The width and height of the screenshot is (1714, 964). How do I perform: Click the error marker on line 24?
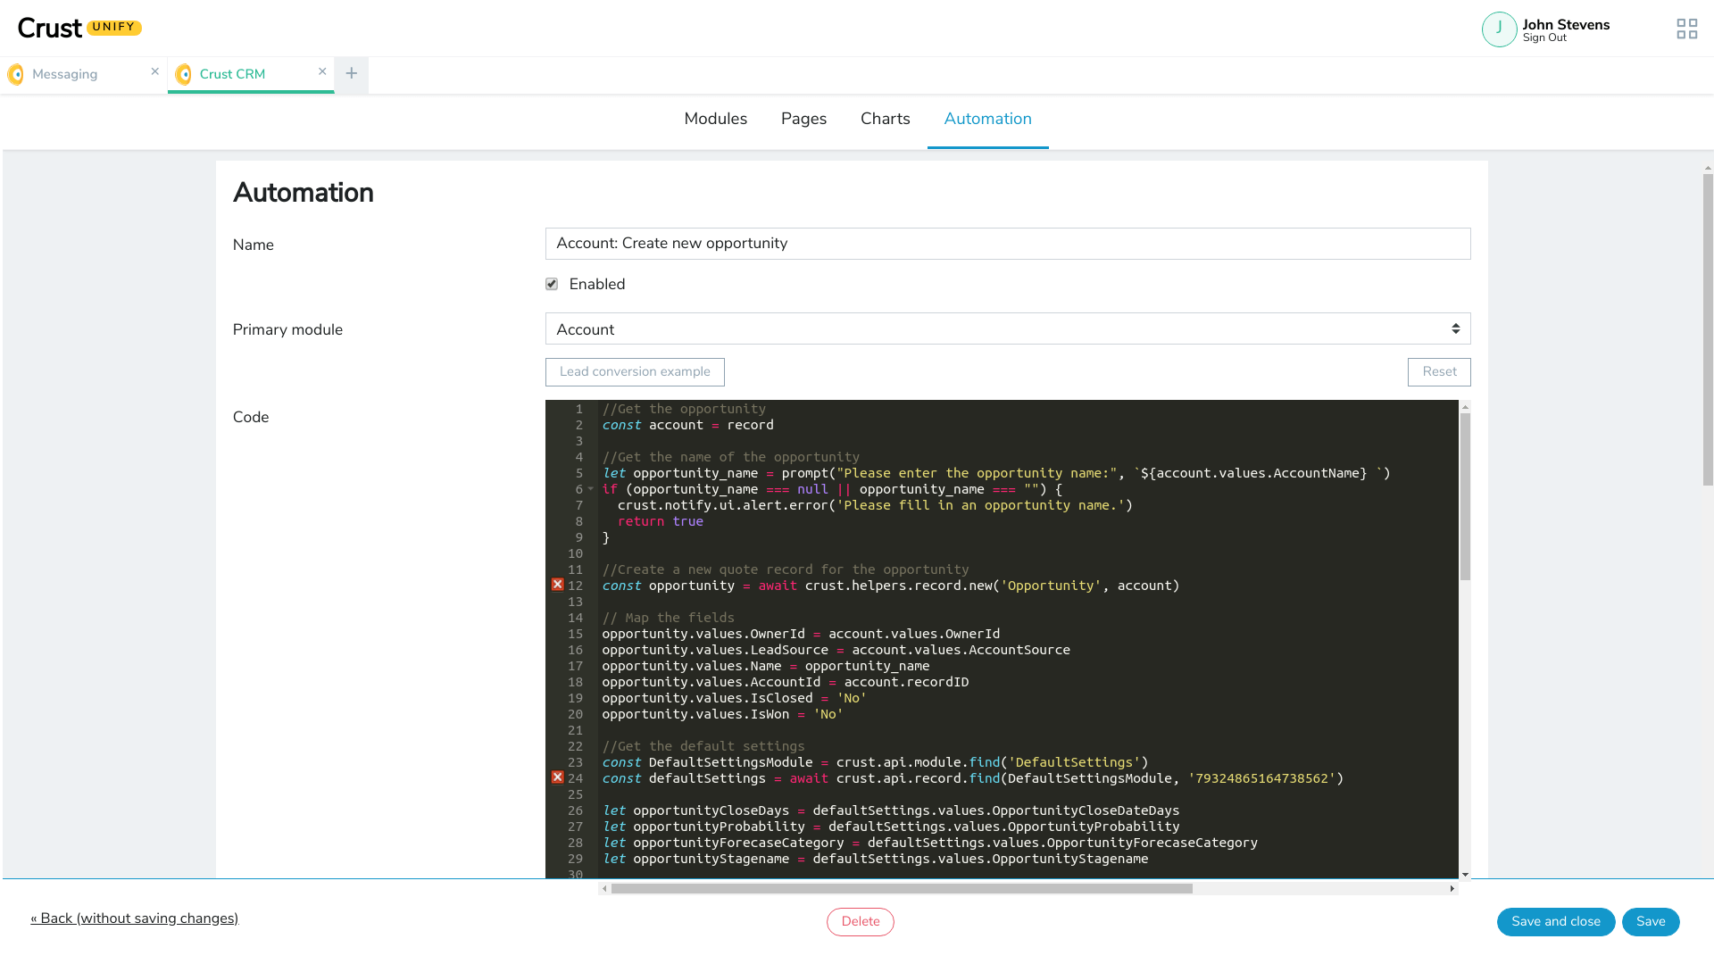pos(557,777)
